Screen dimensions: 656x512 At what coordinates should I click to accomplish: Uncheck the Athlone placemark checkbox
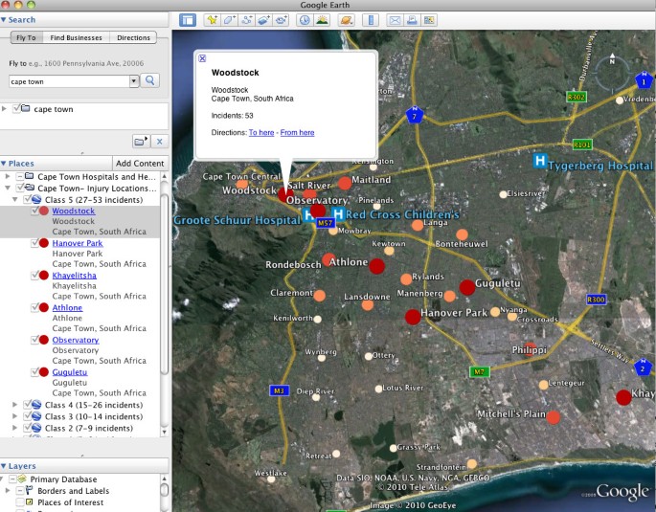[35, 307]
